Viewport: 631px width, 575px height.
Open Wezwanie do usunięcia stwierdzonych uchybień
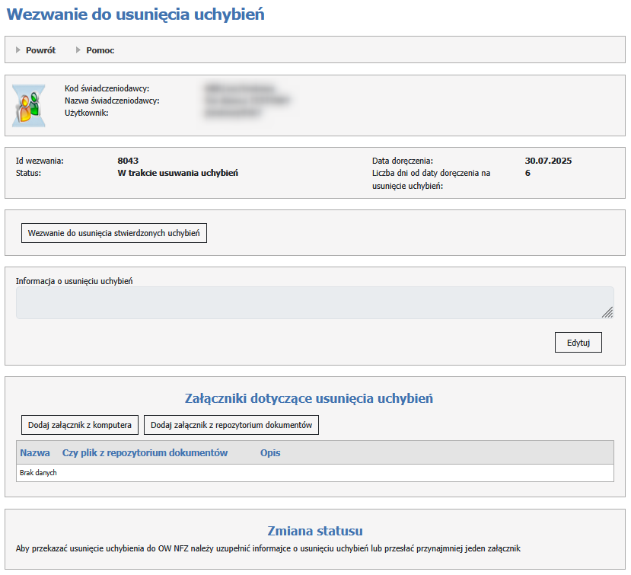(x=113, y=233)
